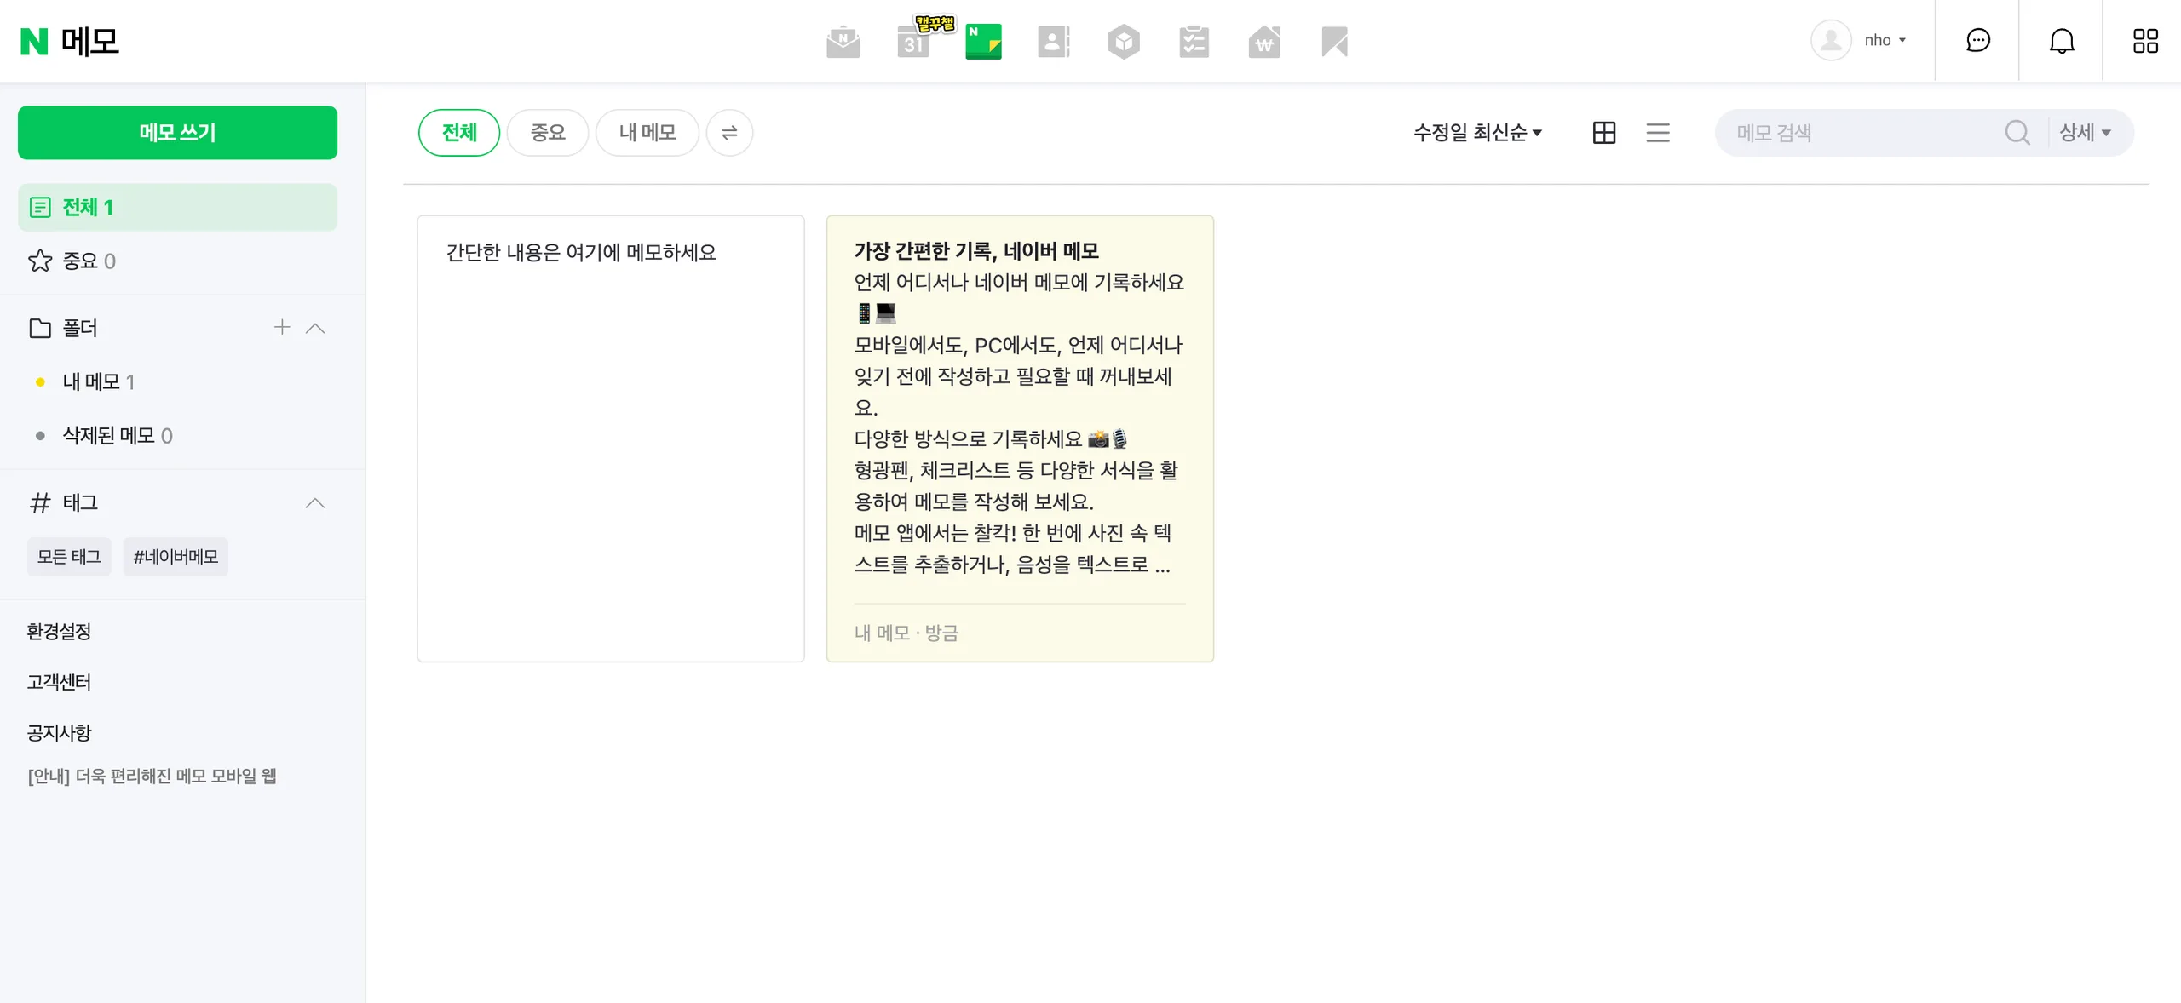Image resolution: width=2181 pixels, height=1003 pixels.
Task: Click the 메모 쓰기 button
Action: pyautogui.click(x=177, y=133)
